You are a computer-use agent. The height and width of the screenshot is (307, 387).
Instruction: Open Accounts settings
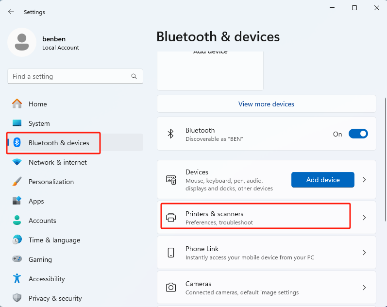tap(75, 221)
